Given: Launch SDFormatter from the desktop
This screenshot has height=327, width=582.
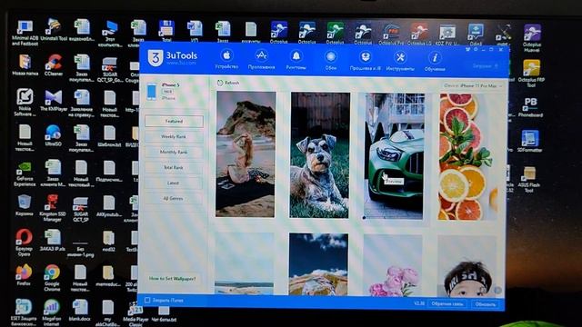Looking at the screenshot, I should click(x=529, y=142).
